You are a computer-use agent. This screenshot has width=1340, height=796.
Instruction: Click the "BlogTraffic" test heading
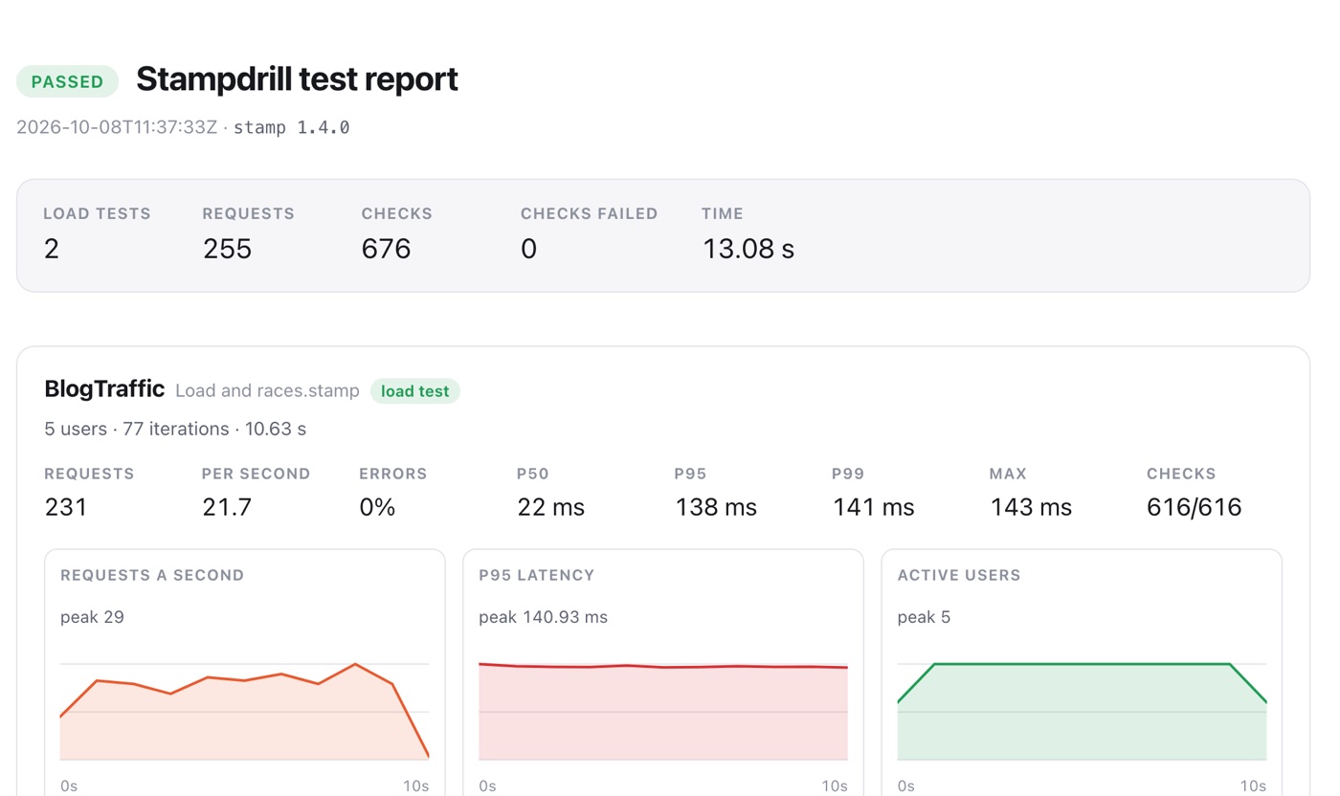coord(104,389)
